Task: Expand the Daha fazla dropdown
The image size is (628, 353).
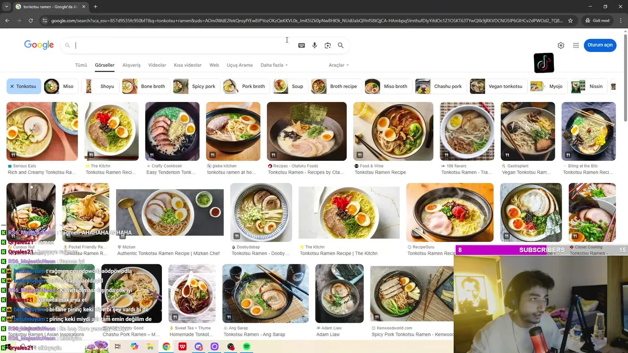Action: click(274, 65)
